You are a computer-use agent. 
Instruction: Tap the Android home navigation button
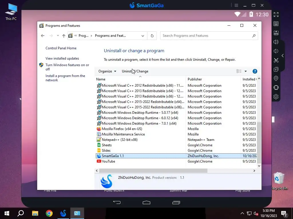(x=146, y=202)
